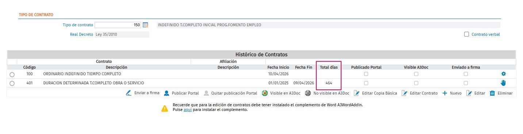Click the Fecha Inicio column header
This screenshot has height=134, width=523.
(278, 67)
